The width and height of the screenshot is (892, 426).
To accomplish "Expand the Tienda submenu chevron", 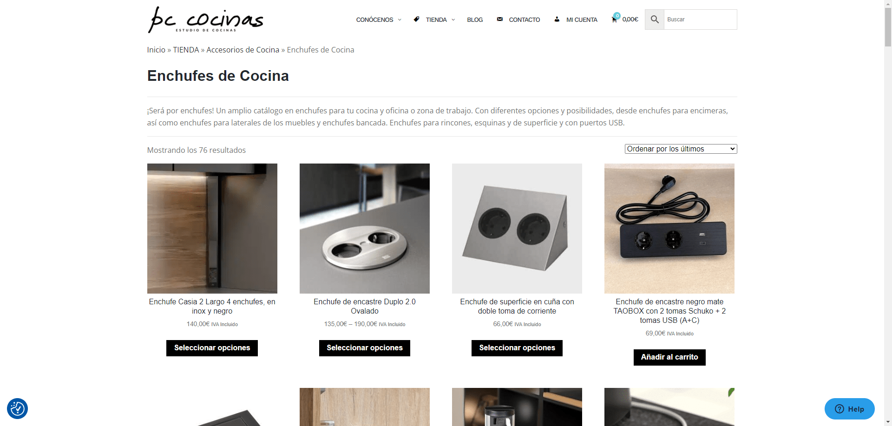I will 453,20.
